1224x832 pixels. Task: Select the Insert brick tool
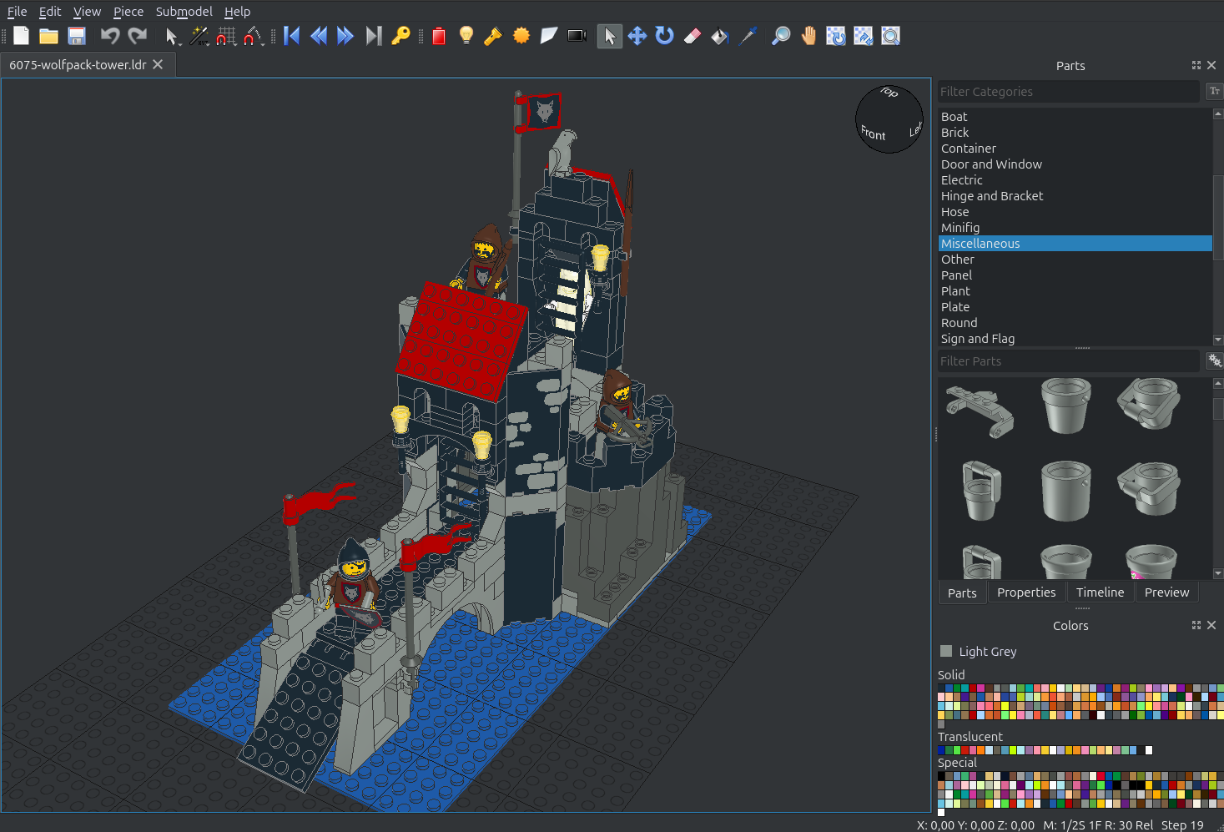click(x=439, y=36)
